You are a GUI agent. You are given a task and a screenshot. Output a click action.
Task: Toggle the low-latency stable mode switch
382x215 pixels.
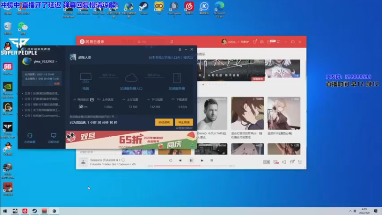click(114, 117)
